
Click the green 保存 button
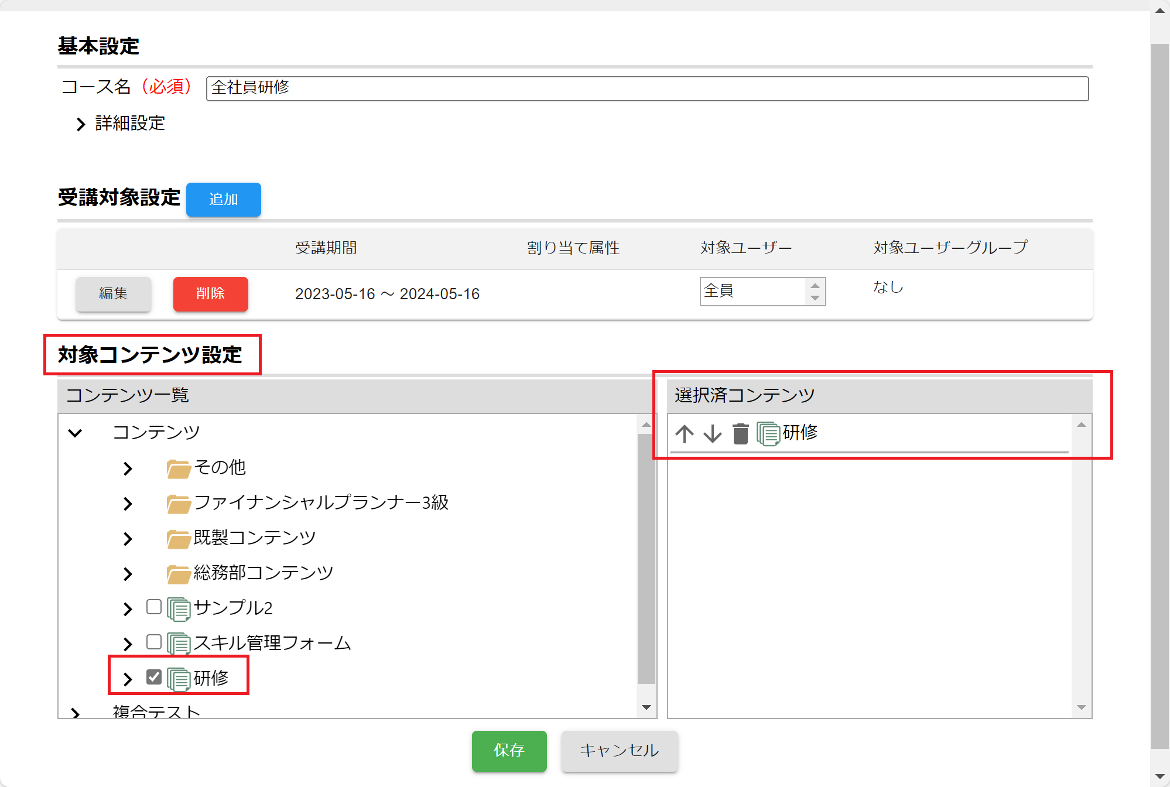tap(509, 750)
